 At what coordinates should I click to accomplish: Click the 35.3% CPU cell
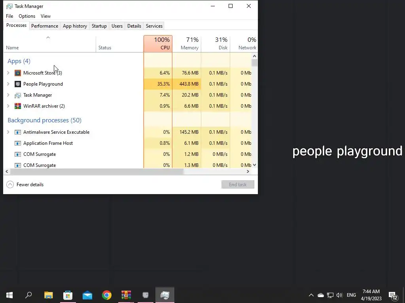point(158,84)
